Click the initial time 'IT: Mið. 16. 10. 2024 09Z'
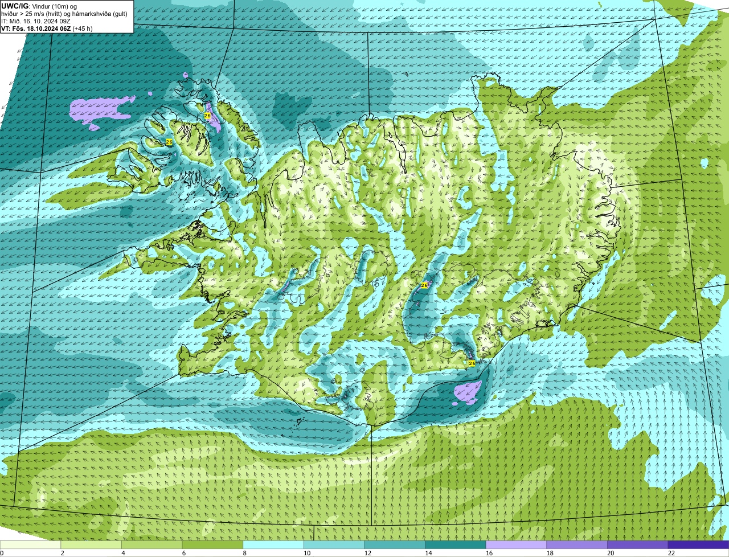Screen dimensions: 729x557 pos(35,21)
